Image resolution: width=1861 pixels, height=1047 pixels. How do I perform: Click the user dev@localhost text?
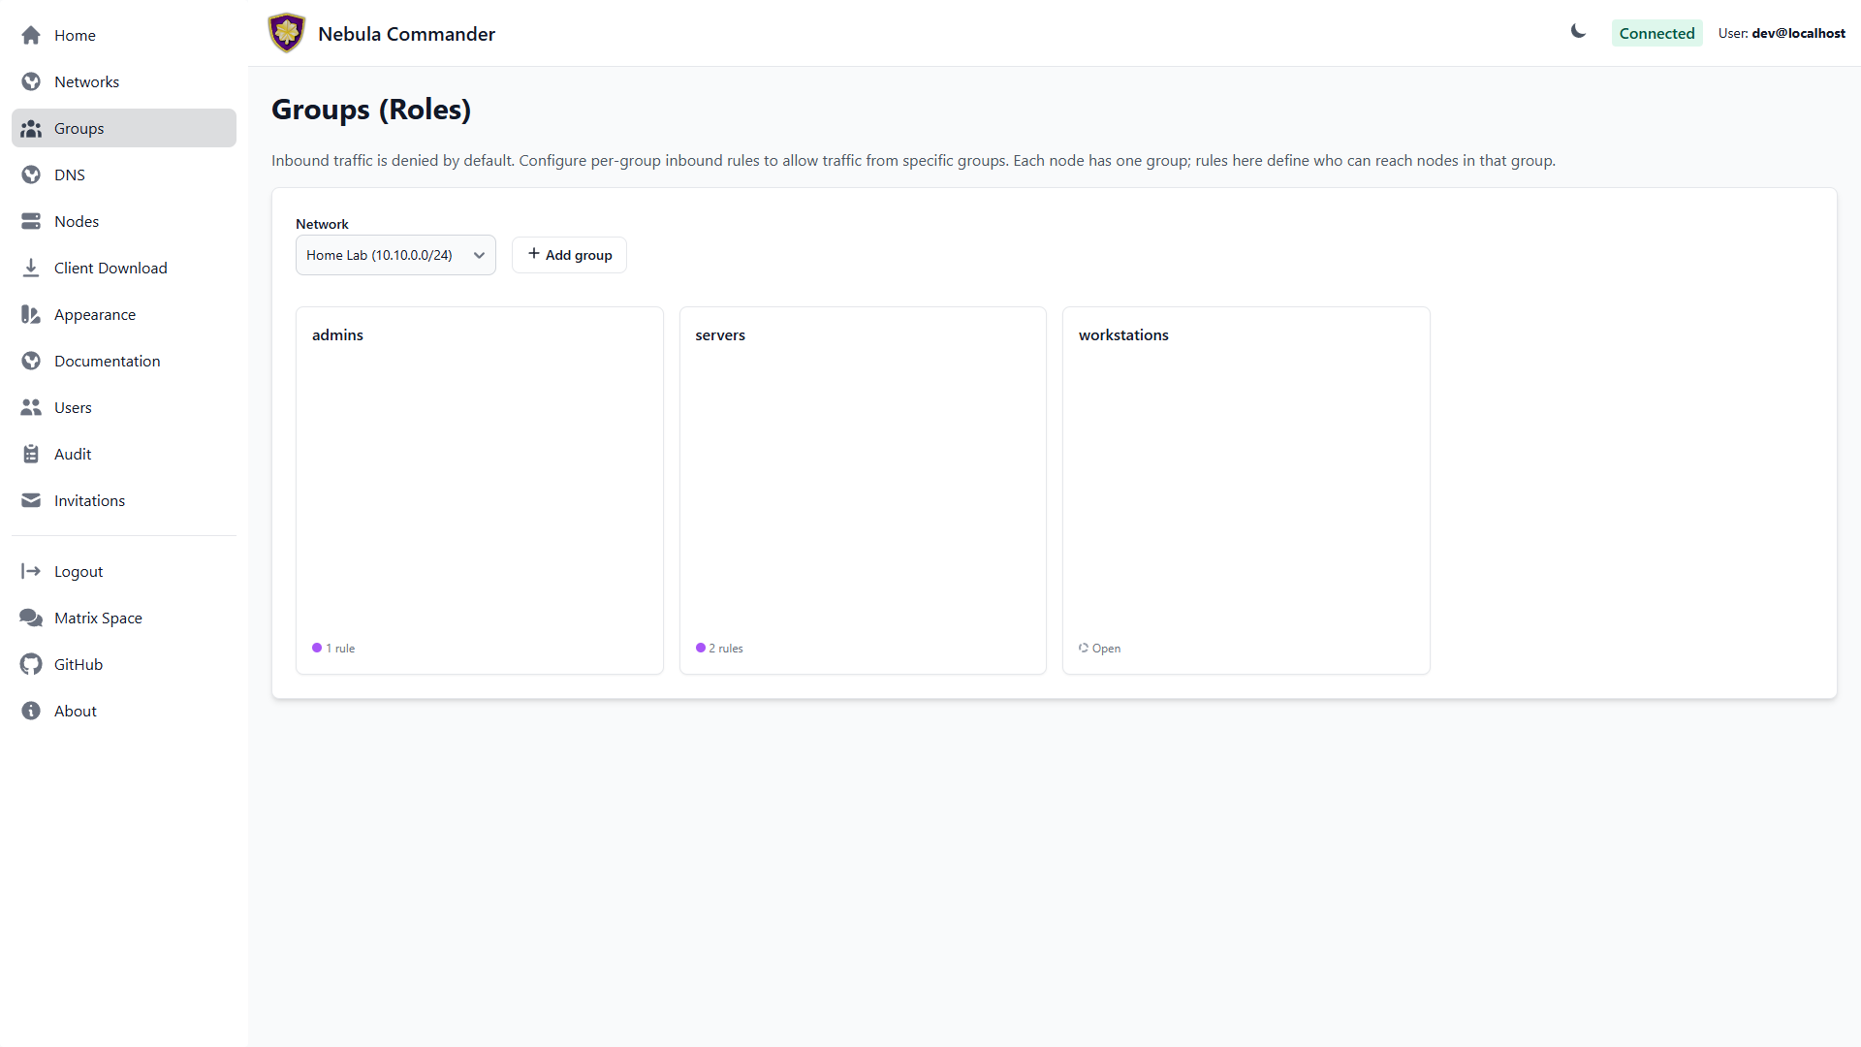pos(1798,33)
